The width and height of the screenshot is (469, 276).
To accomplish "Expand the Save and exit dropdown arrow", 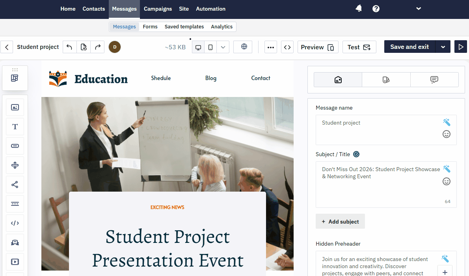I will [x=443, y=47].
